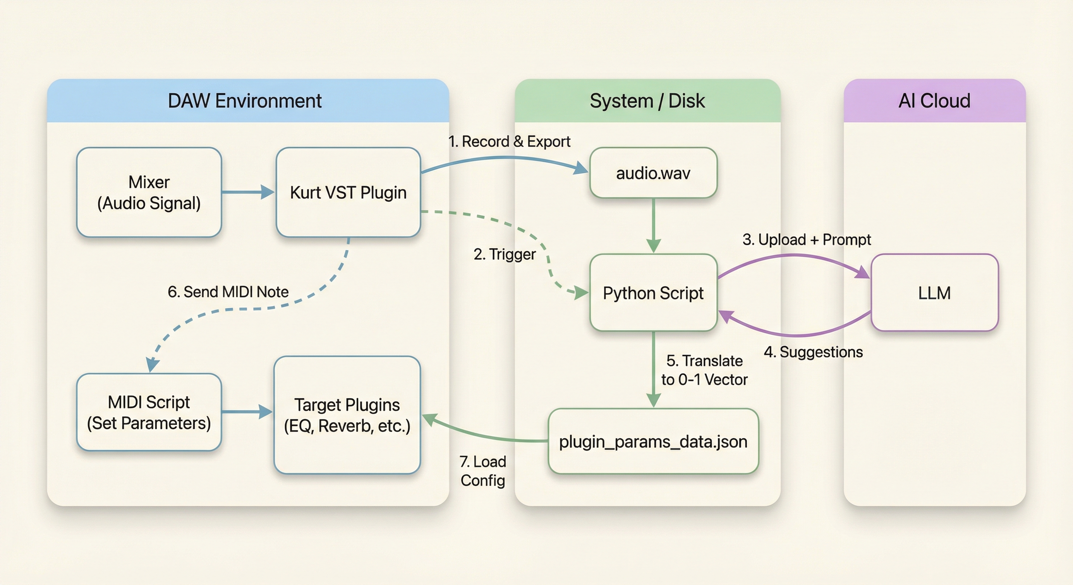Screen dimensions: 1073x585
Task: Click the '7. Load Config' label
Action: pyautogui.click(x=483, y=471)
